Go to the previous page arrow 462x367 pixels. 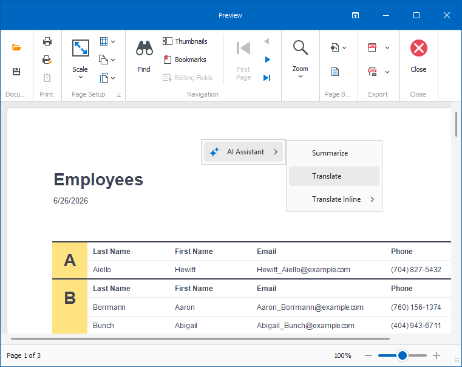[x=267, y=41]
